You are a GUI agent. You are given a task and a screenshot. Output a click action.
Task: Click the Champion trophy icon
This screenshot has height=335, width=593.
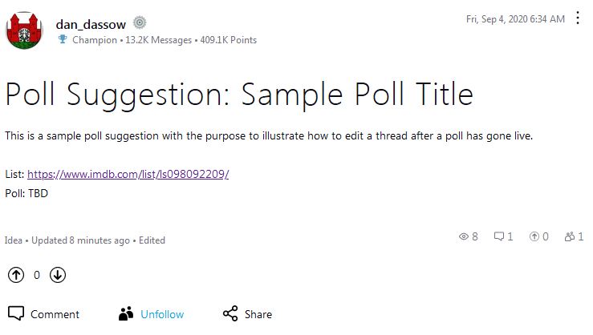tap(63, 39)
